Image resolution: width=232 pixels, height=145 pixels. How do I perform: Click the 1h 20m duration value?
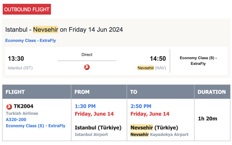[208, 118]
